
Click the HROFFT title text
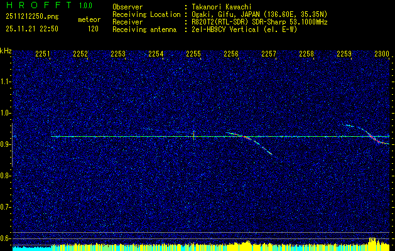(x=39, y=5)
